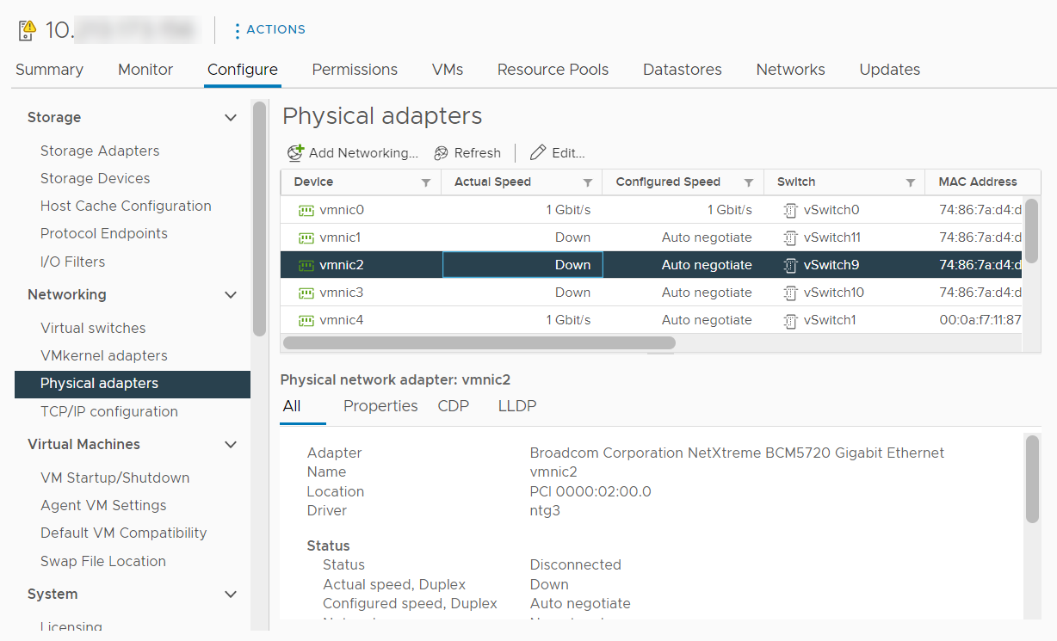
Task: Open the Device column filter
Action: point(425,182)
